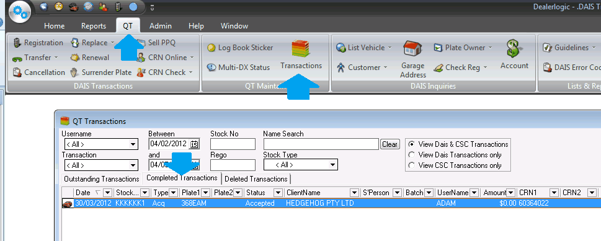This screenshot has height=241, width=601.
Task: Click the 368EAM plate cell
Action: coord(194,203)
